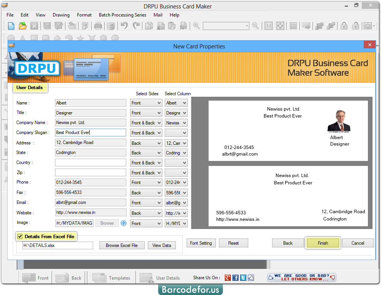The width and height of the screenshot is (381, 295).
Task: Click the fit to window icon
Action: click(x=280, y=26)
